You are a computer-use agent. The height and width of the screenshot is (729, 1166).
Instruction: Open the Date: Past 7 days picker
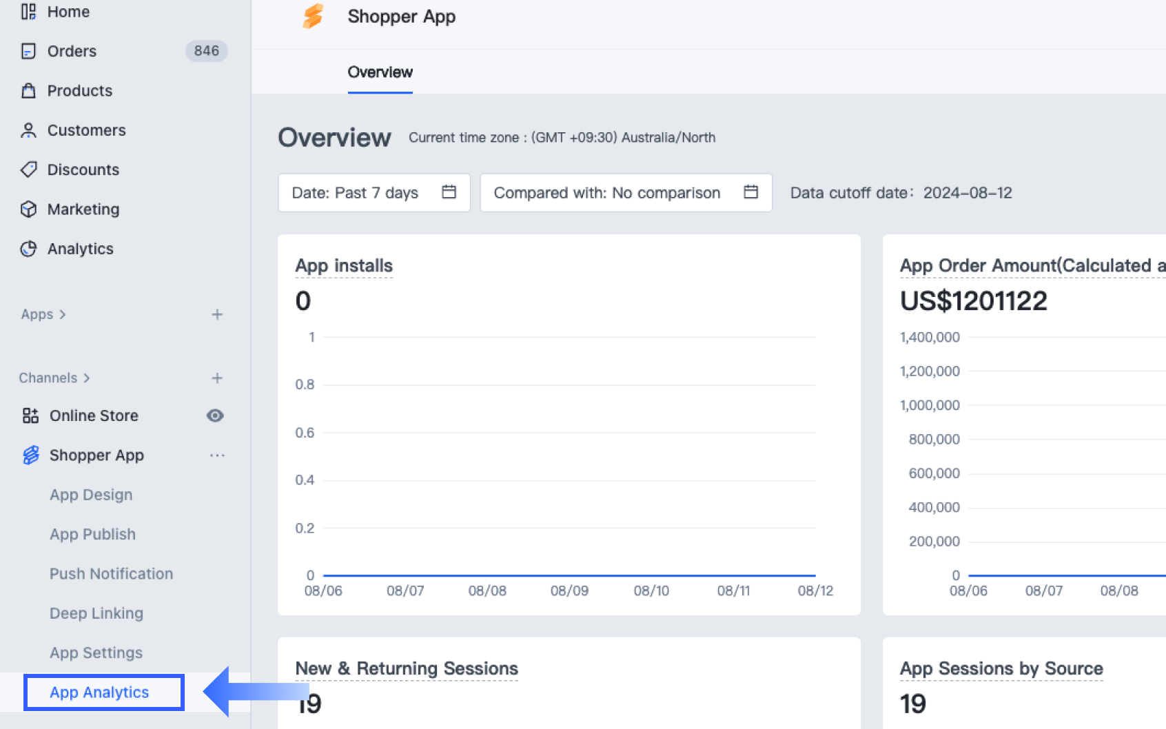pyautogui.click(x=374, y=193)
